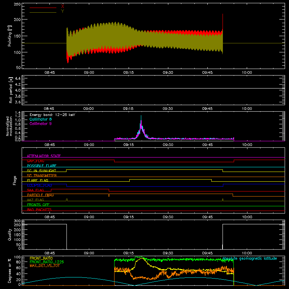289x289 pixels.
Task: Click the POSSIBLE_FLARE flag label
Action: point(42,166)
